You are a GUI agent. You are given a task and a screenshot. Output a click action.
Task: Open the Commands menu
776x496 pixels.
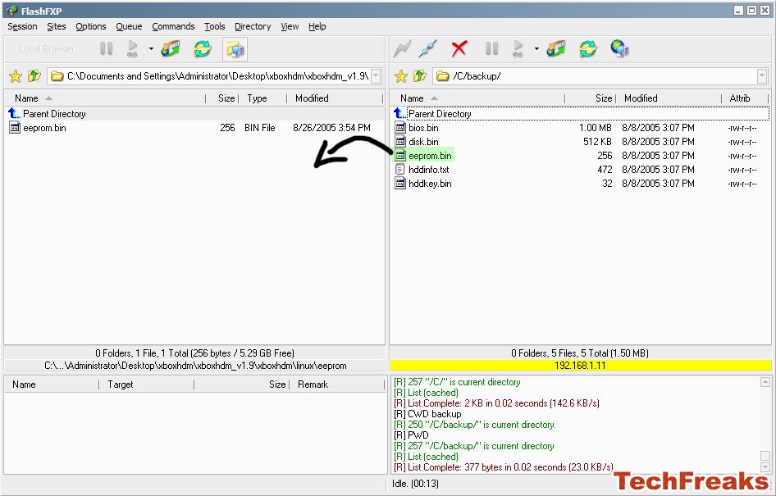[x=173, y=27]
